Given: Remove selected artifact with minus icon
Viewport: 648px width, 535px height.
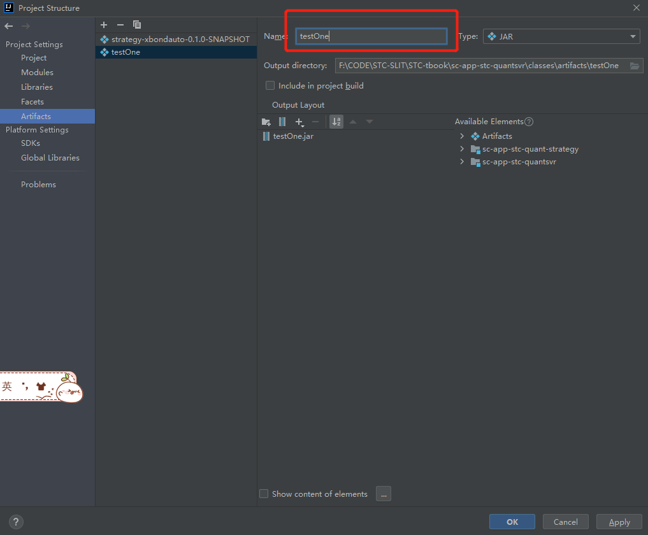Looking at the screenshot, I should 120,25.
